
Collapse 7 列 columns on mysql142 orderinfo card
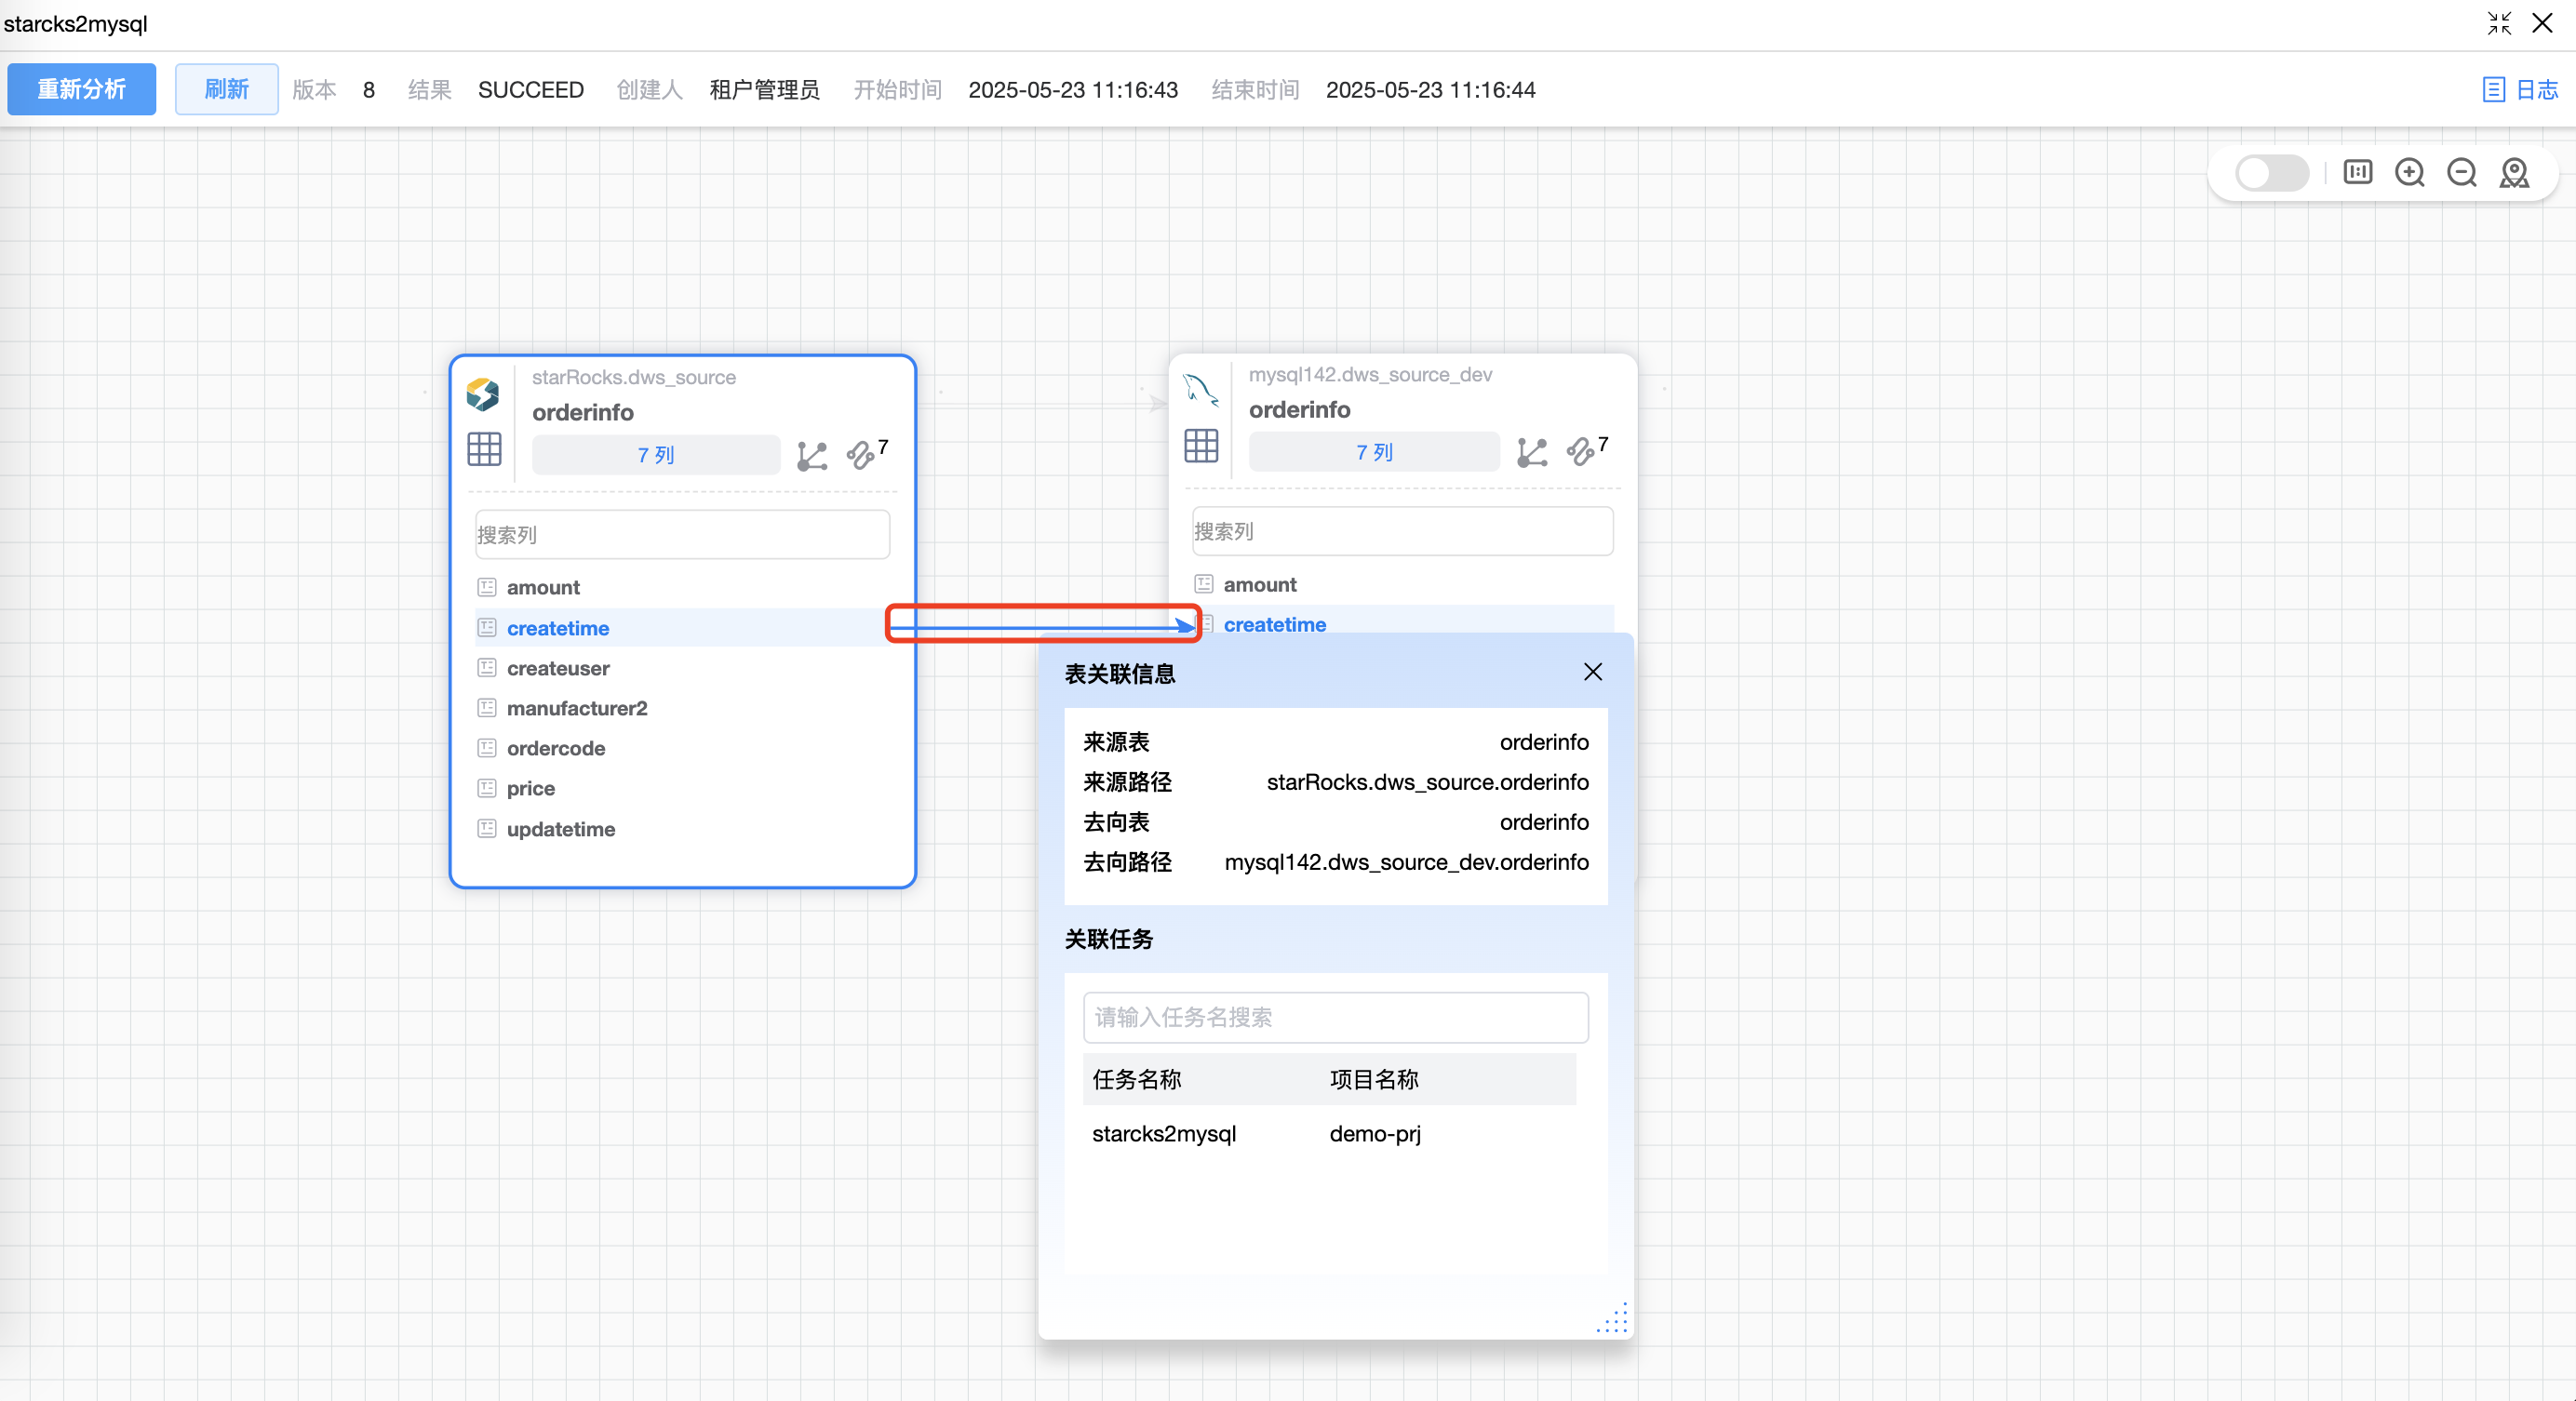[1373, 452]
